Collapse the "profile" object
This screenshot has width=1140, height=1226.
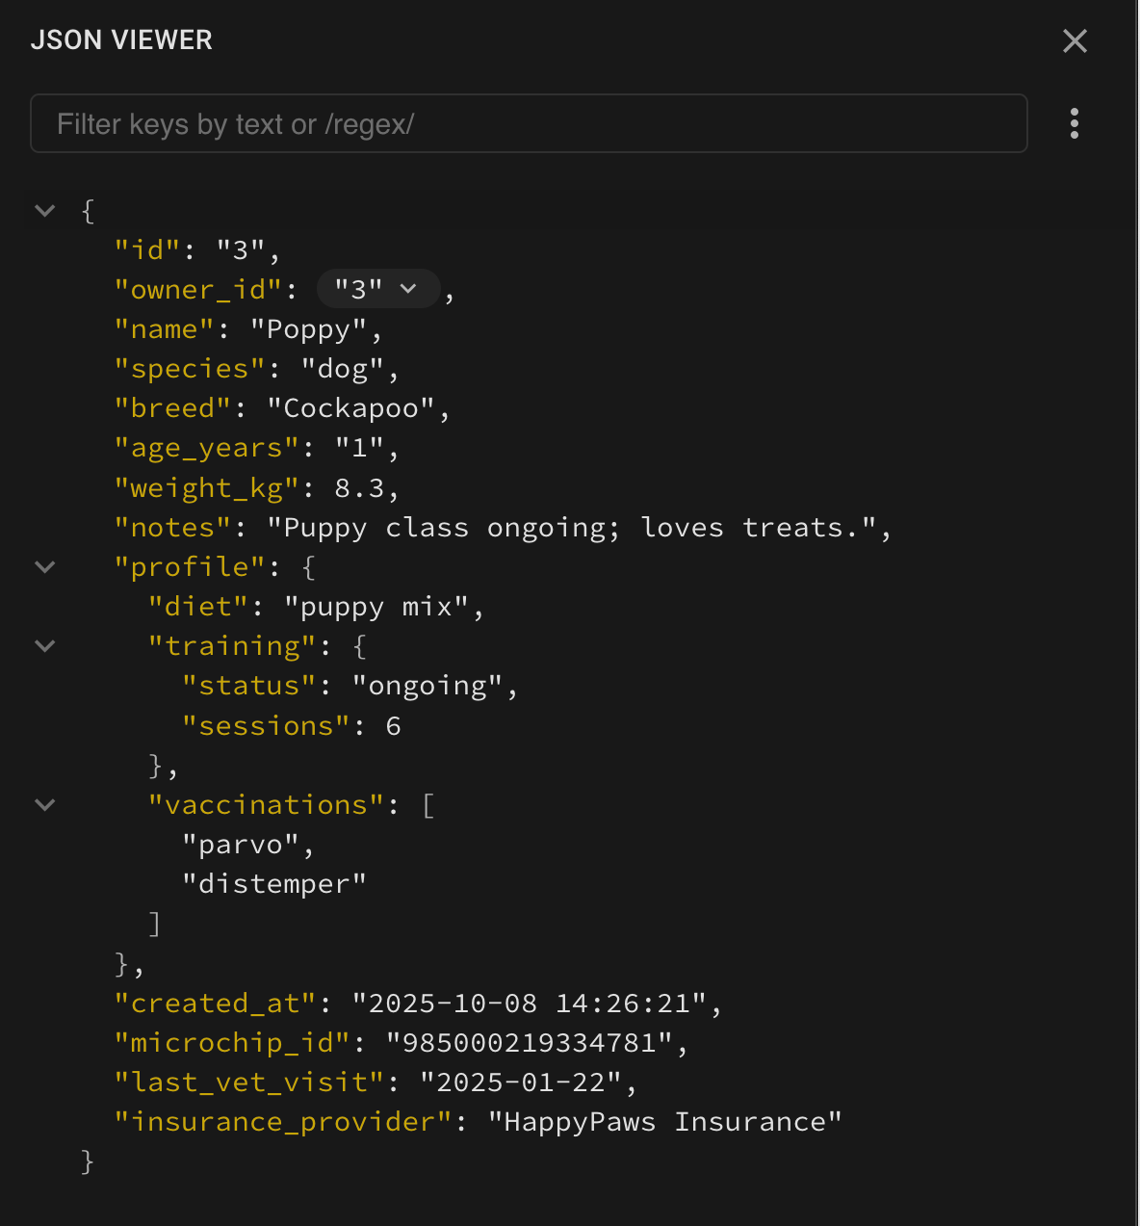click(45, 567)
